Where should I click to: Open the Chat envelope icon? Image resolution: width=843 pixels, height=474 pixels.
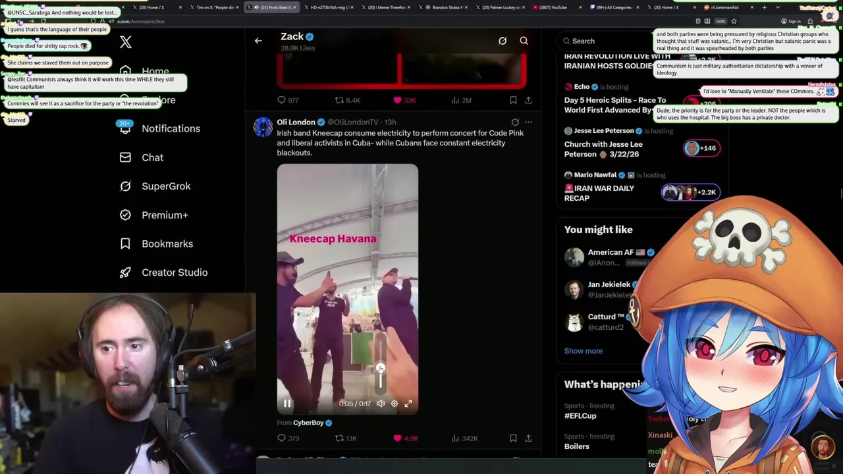pyautogui.click(x=125, y=157)
